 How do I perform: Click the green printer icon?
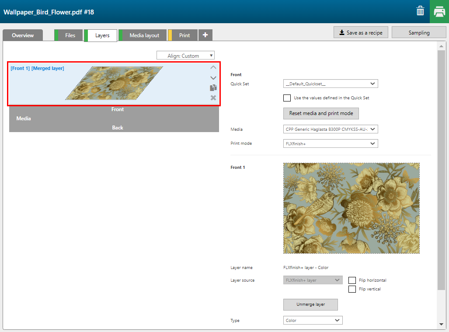[x=439, y=11]
